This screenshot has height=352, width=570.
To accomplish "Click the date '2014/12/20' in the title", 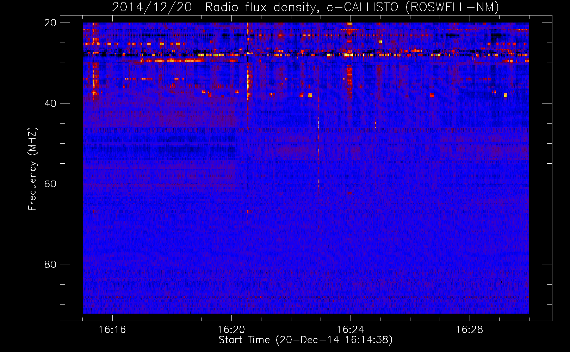I will [152, 7].
